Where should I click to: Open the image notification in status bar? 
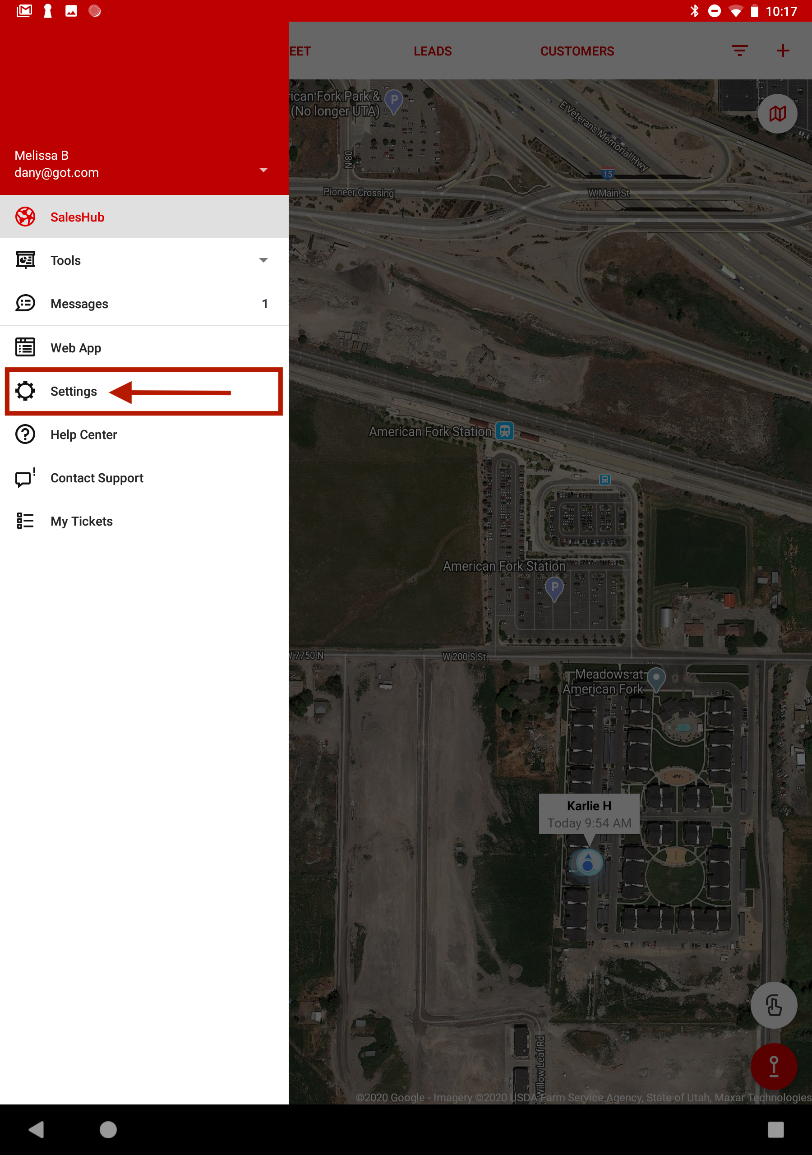(x=71, y=10)
